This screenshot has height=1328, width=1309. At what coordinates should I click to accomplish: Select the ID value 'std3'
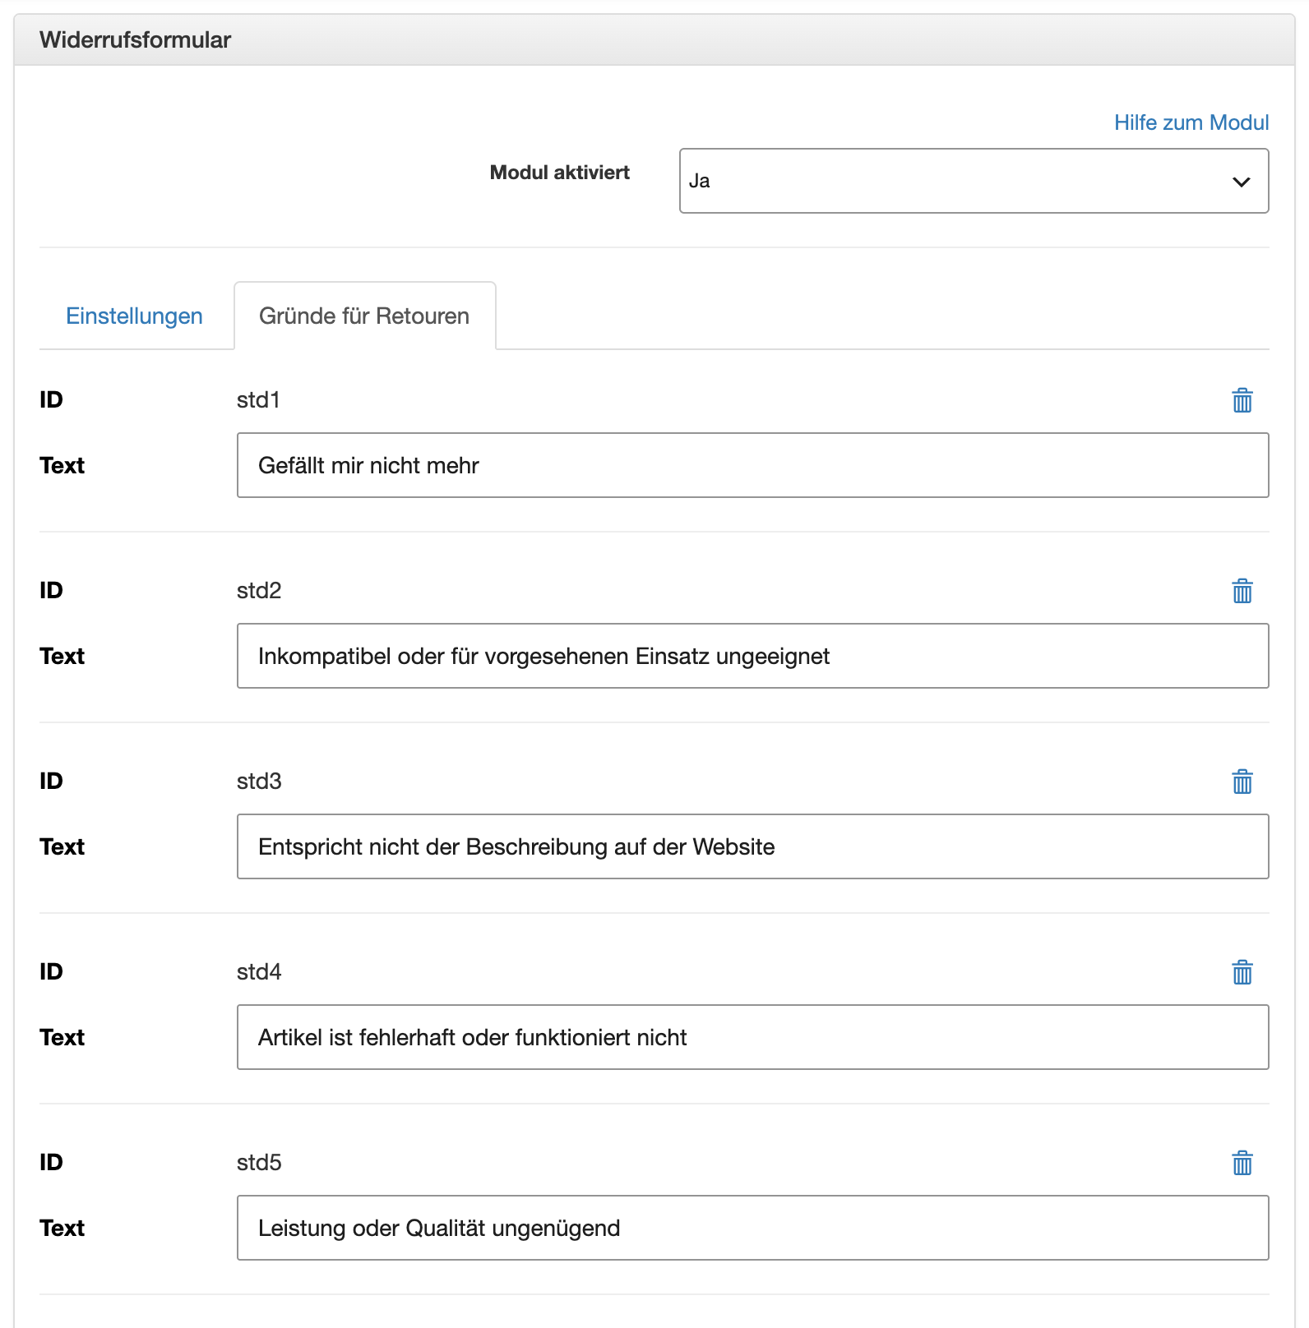click(259, 782)
